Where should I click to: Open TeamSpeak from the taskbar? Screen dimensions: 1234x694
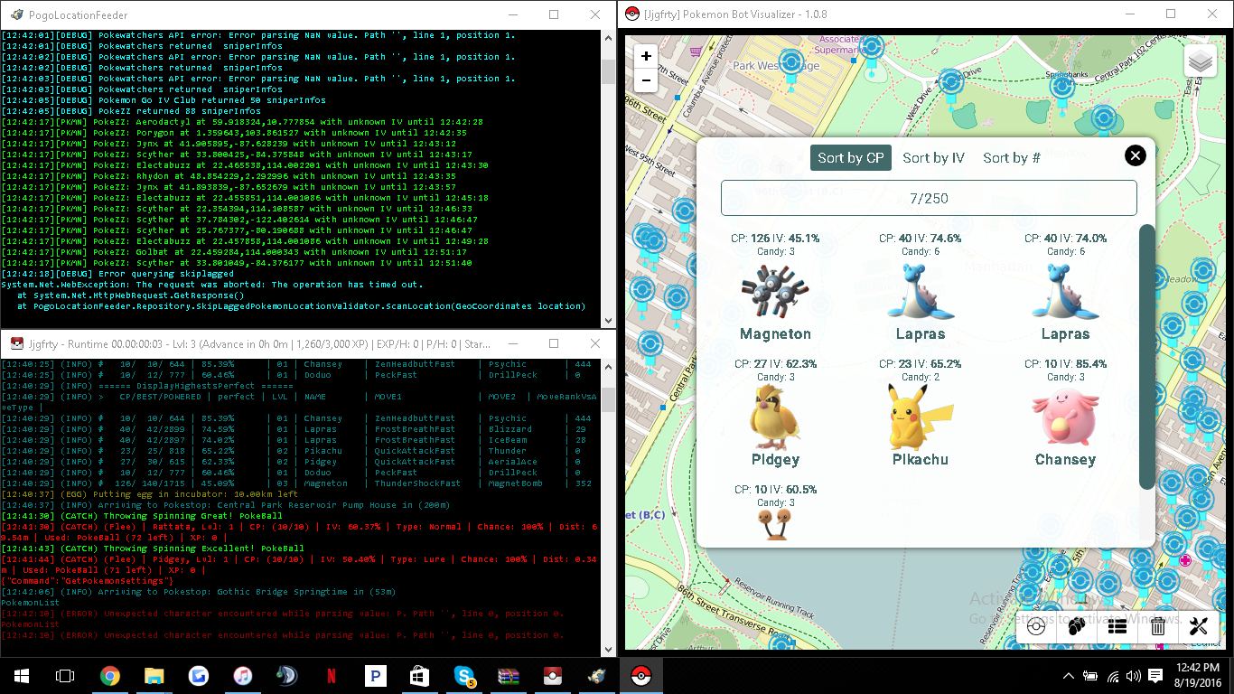(287, 675)
